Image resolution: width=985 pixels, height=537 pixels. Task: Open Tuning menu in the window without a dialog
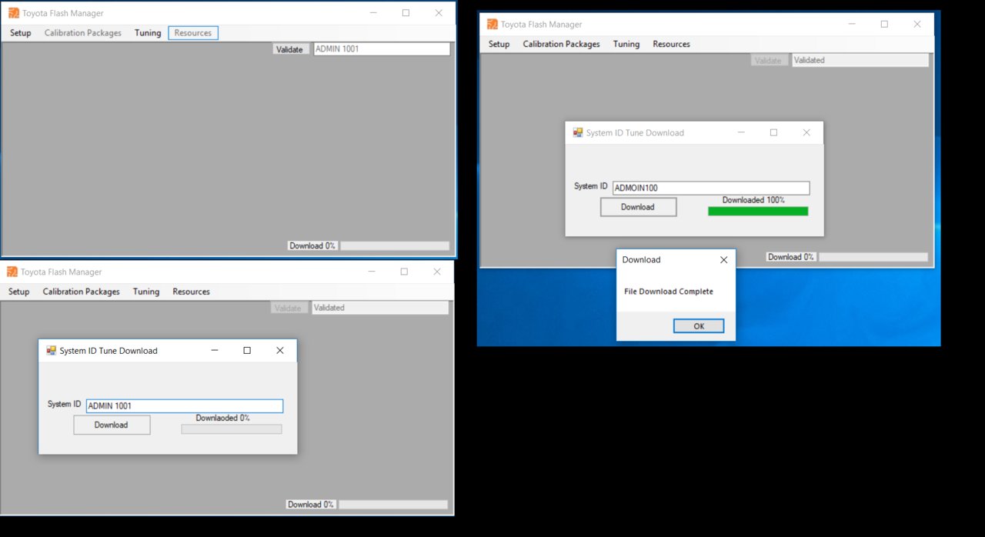[x=148, y=33]
